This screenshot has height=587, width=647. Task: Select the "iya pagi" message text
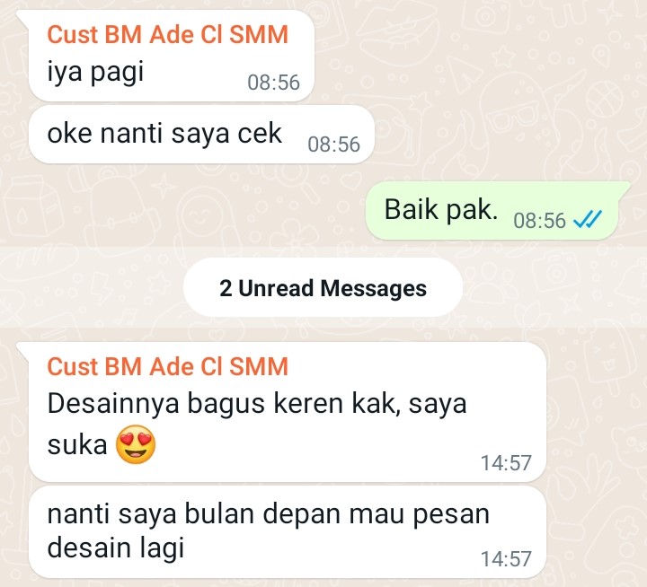[x=95, y=72]
